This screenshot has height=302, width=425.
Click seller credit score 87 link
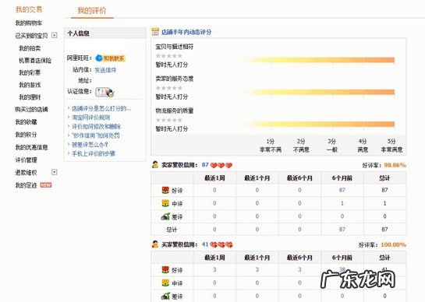coord(205,164)
